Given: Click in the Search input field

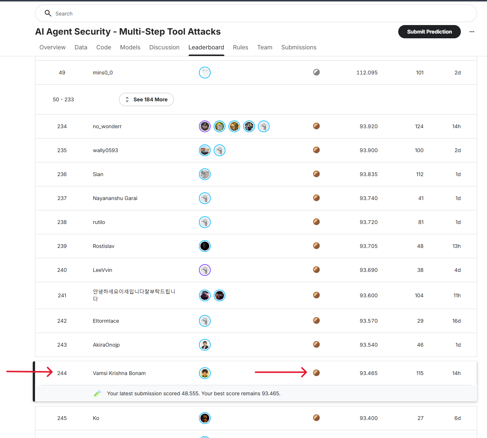Looking at the screenshot, I should [256, 13].
